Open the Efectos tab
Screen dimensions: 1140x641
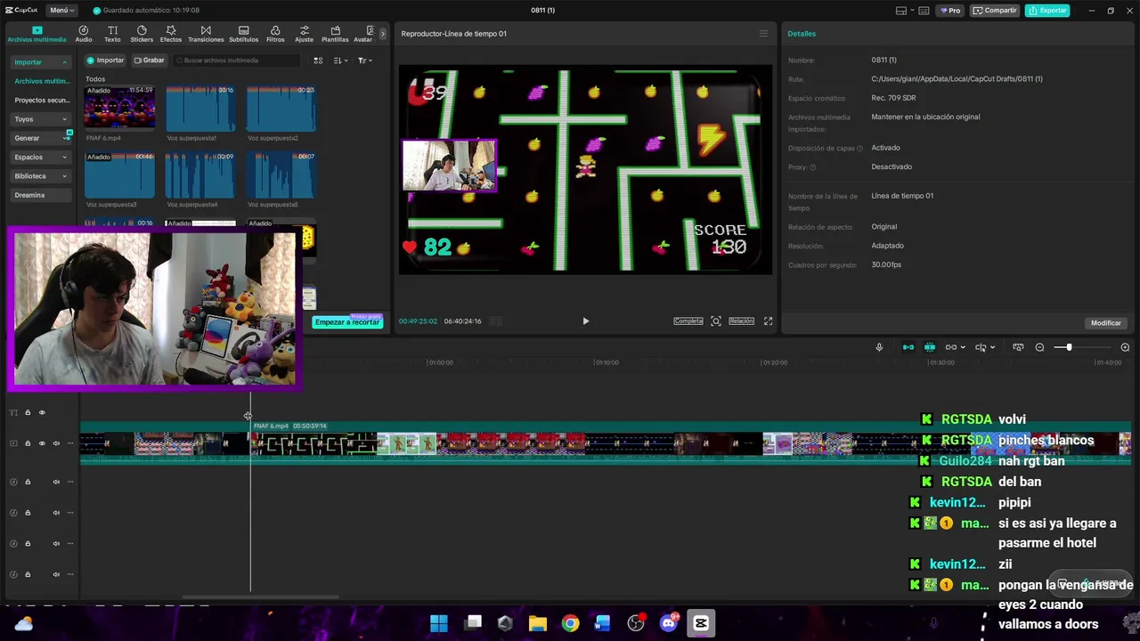(x=171, y=34)
